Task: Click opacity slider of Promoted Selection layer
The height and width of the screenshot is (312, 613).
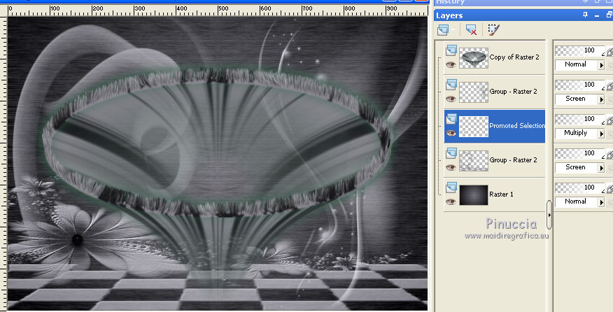Action: pyautogui.click(x=574, y=119)
